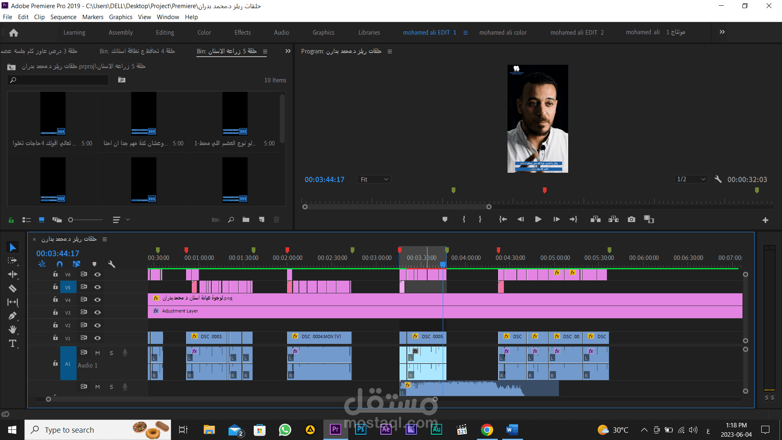The height and width of the screenshot is (440, 782).
Task: Toggle Linked Selection in timeline
Action: point(77,264)
